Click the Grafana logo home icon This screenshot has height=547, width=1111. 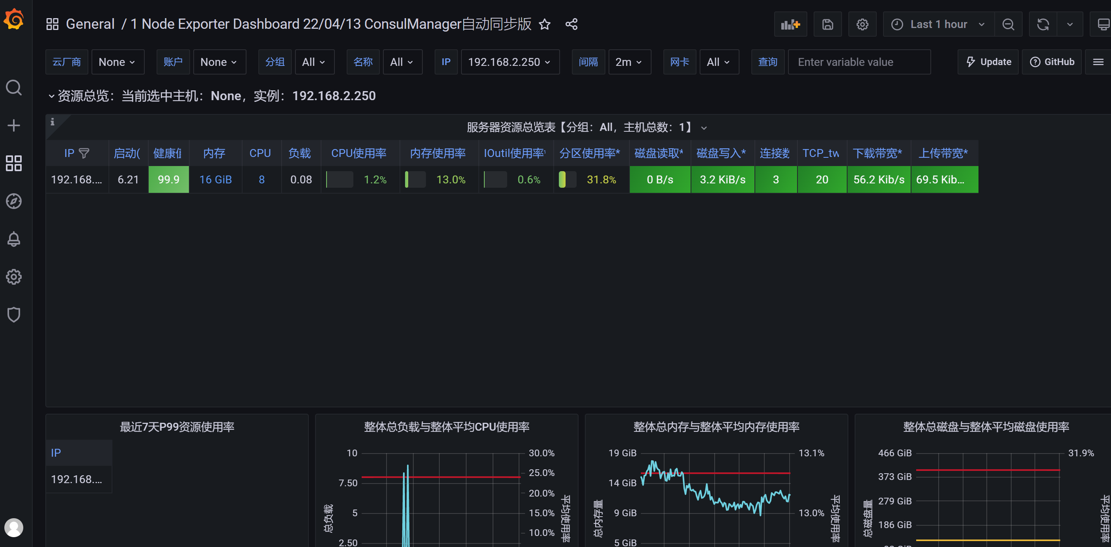(14, 19)
